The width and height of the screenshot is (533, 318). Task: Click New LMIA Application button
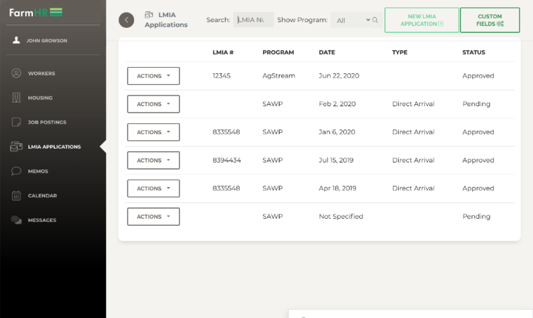click(x=422, y=20)
